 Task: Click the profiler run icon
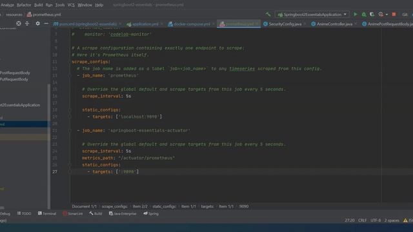click(381, 14)
